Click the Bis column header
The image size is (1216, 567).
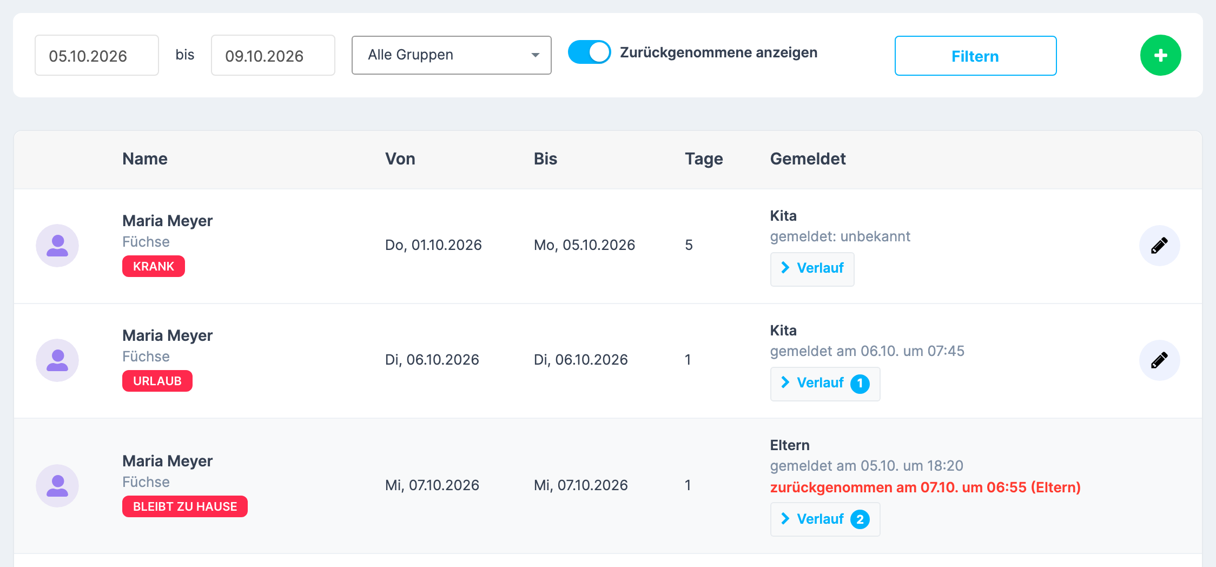pyautogui.click(x=545, y=159)
